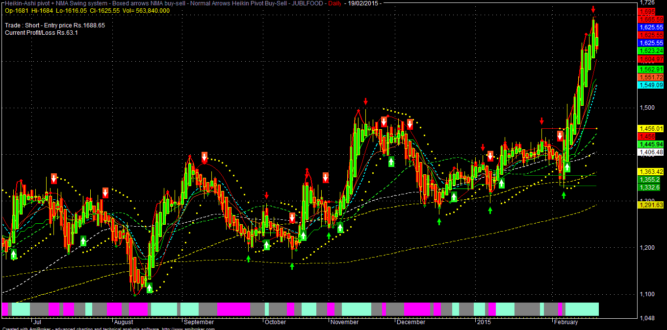Click the Trade Short entry price line

click(x=54, y=25)
